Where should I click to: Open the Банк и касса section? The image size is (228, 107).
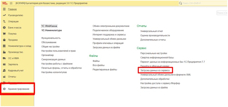point(15,28)
